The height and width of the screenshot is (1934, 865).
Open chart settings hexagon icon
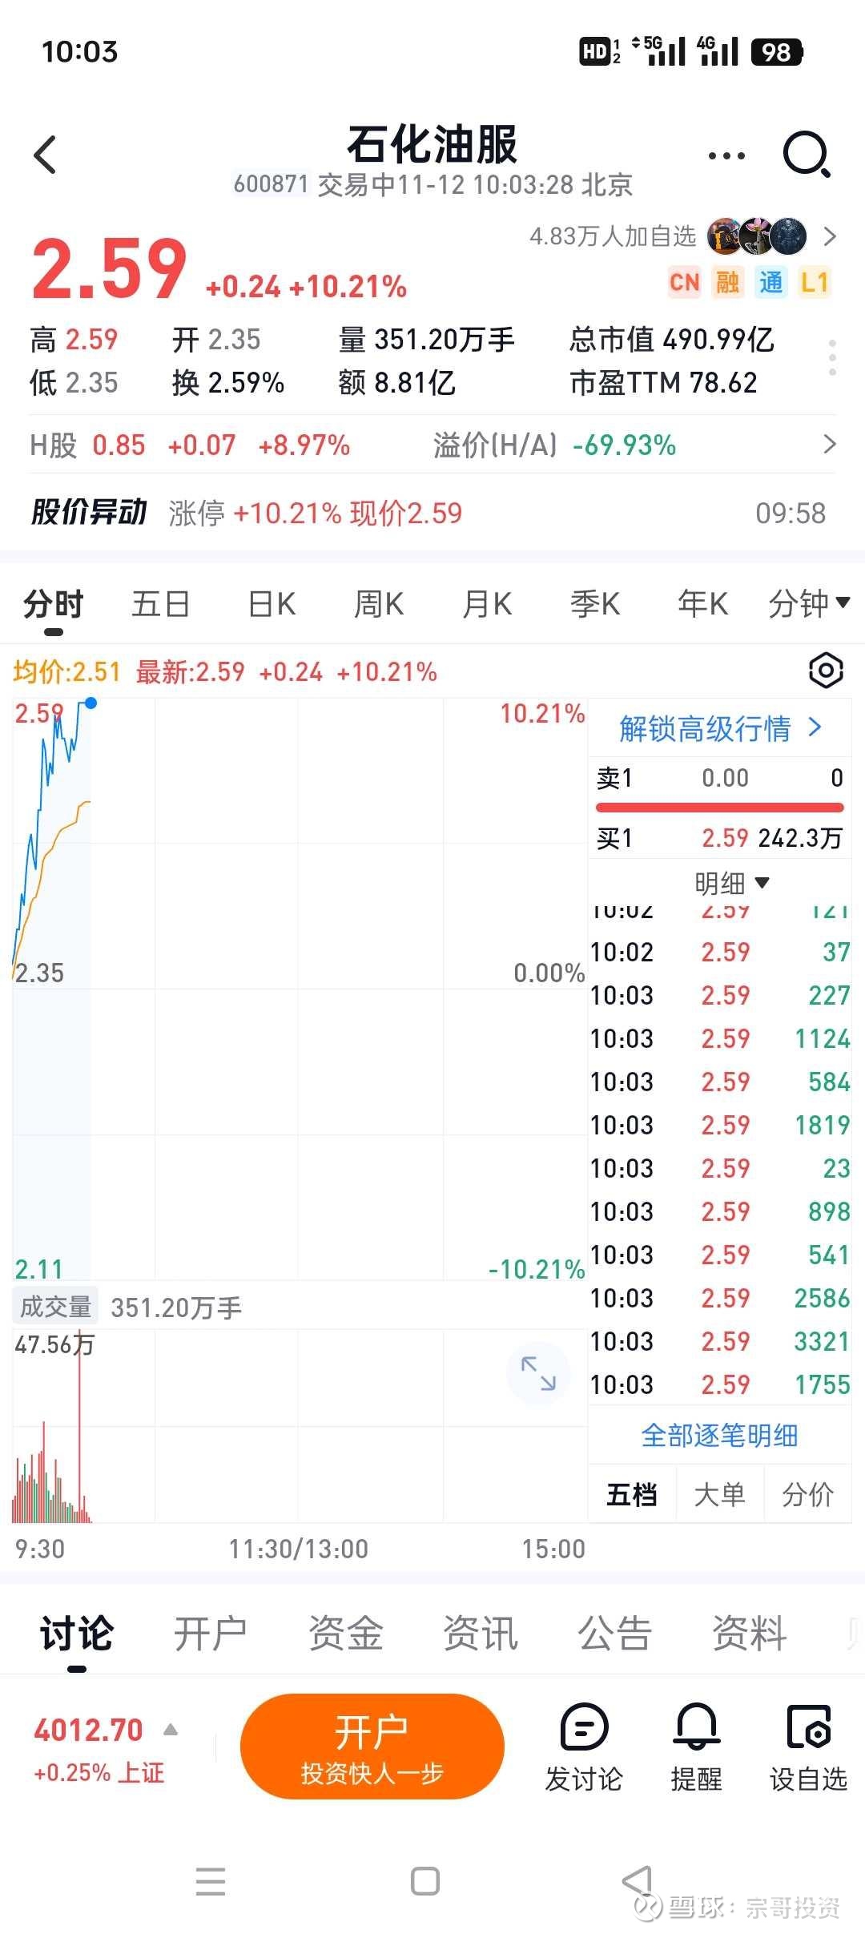click(826, 671)
